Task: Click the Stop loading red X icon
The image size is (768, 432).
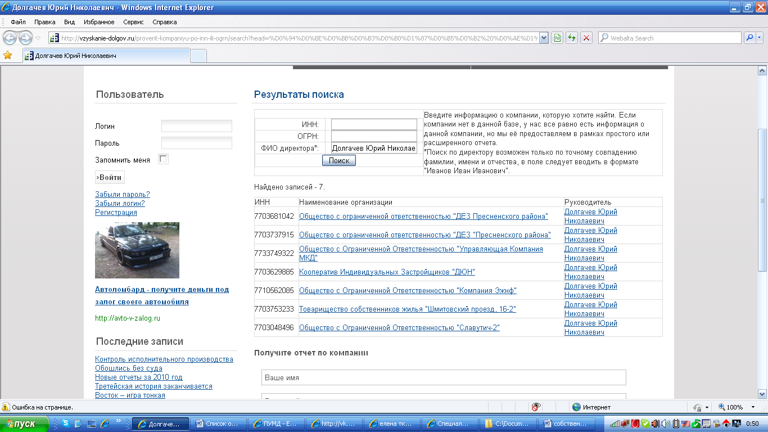Action: 586,38
